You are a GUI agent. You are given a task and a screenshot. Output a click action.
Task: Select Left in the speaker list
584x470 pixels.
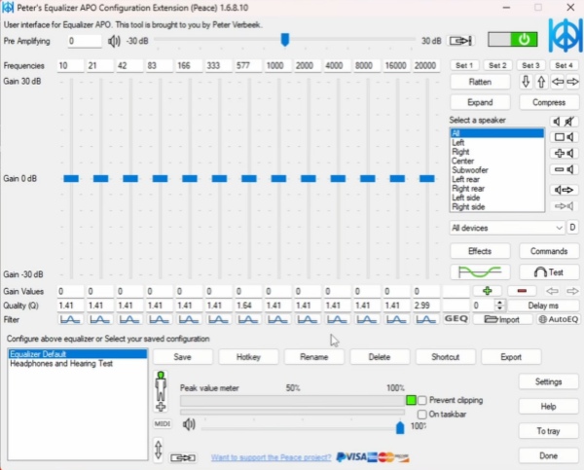pyautogui.click(x=496, y=143)
